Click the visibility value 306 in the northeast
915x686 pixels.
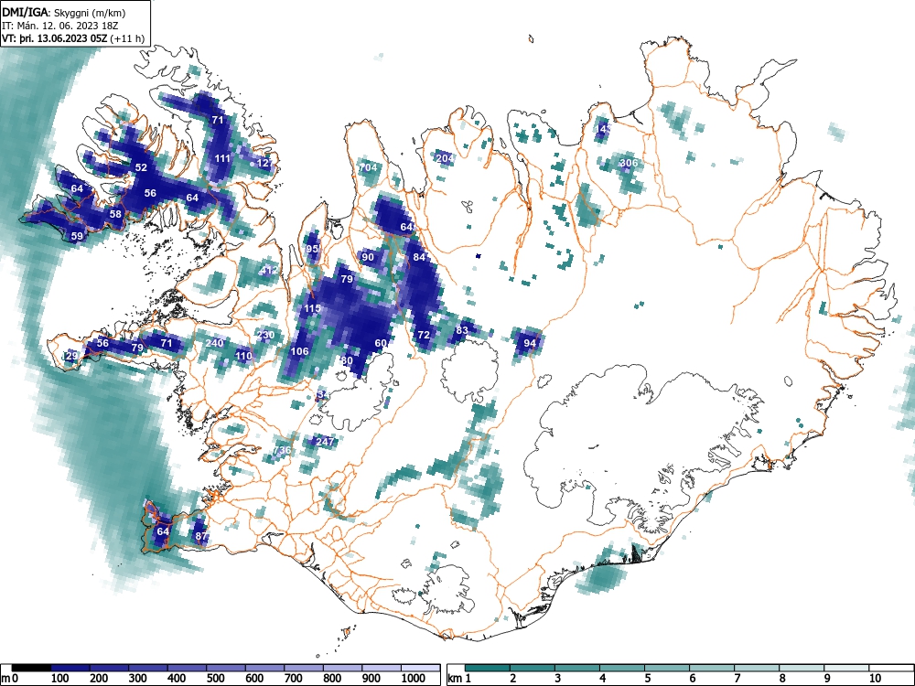tap(629, 163)
